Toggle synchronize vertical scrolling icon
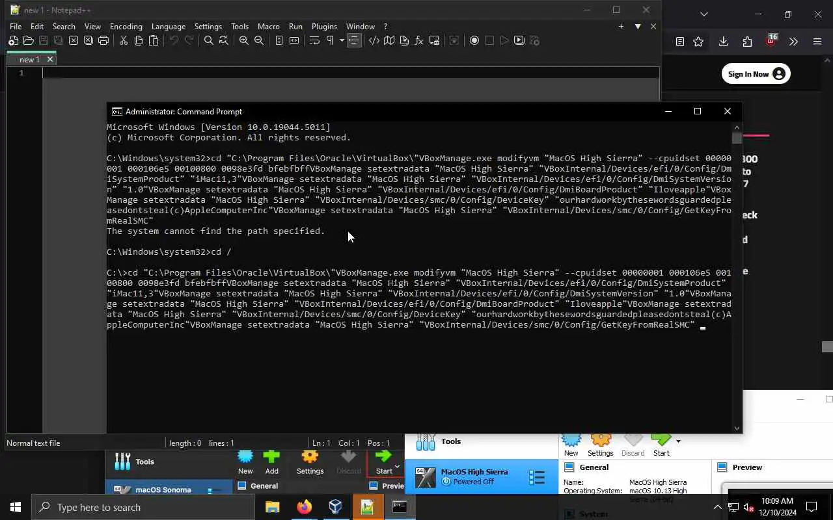Image resolution: width=833 pixels, height=520 pixels. click(x=279, y=40)
